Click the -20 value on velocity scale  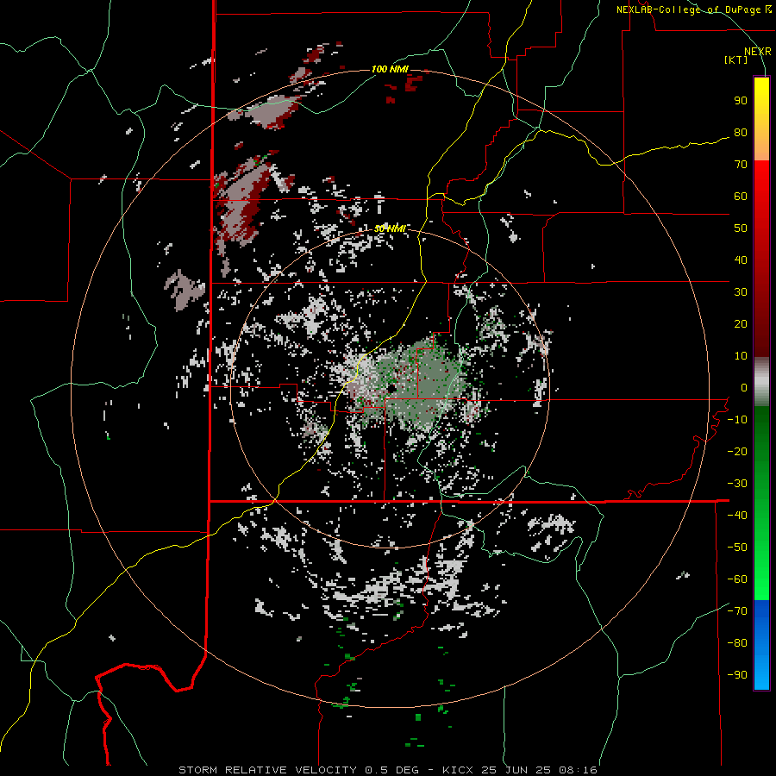[737, 452]
